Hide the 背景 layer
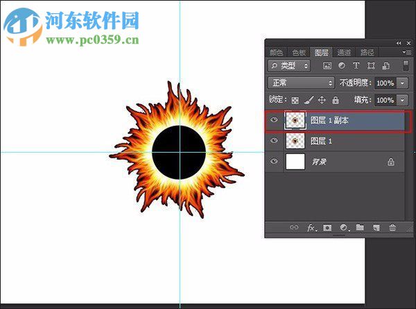Image resolution: width=416 pixels, height=309 pixels. (274, 161)
